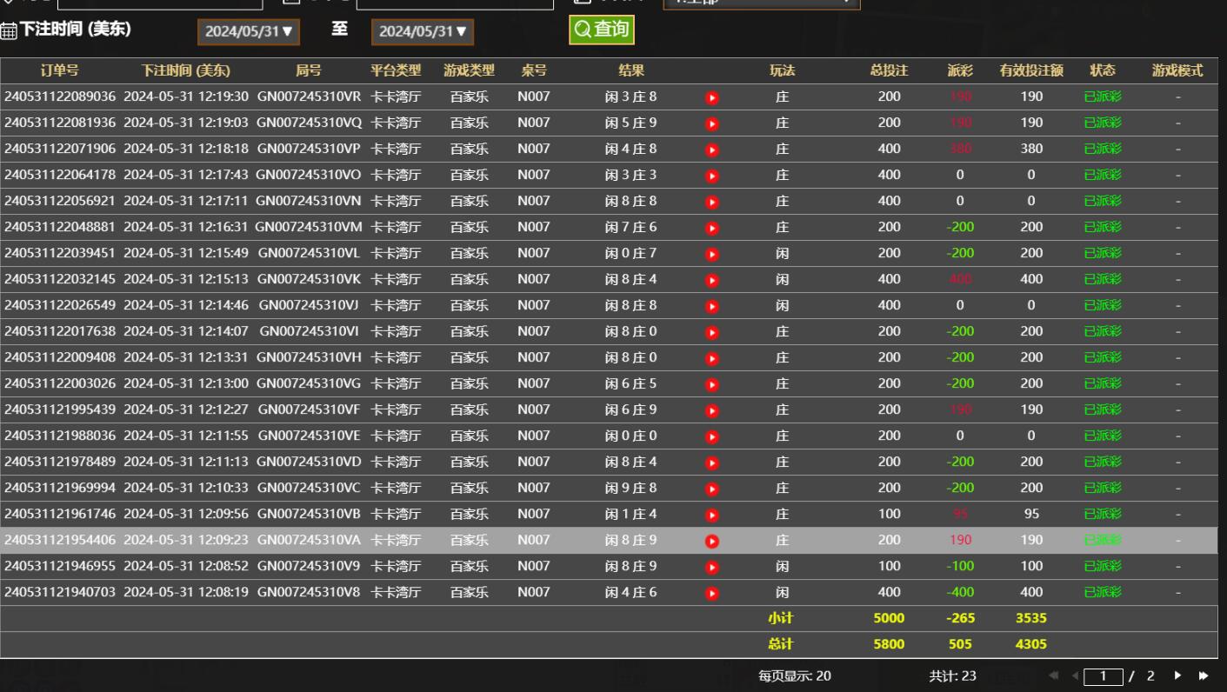Screen dimensions: 1227x692
Task: Open replay for round GN007245310VE
Action: 712,437
